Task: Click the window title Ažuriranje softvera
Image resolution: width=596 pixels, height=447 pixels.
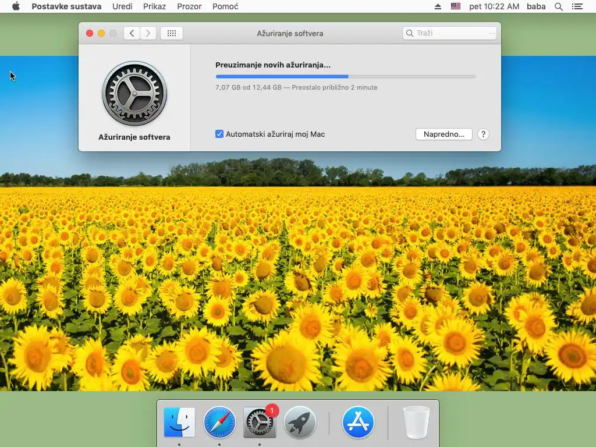Action: pos(290,33)
